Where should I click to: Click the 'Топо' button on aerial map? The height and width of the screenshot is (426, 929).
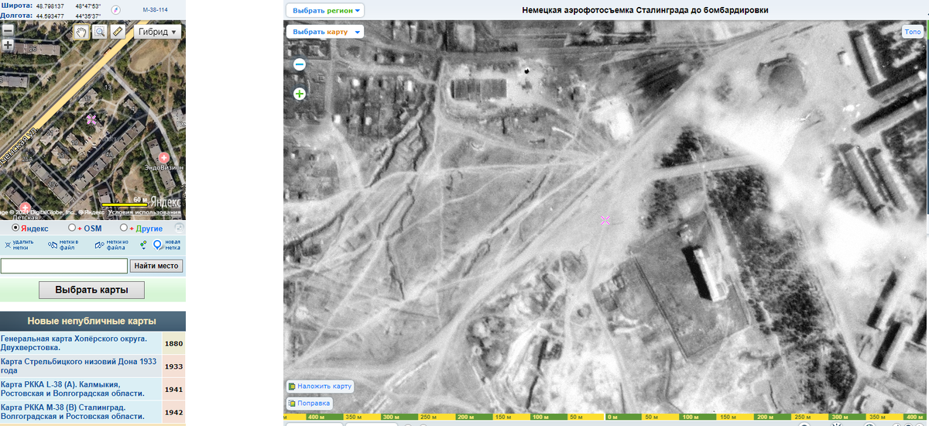pos(913,32)
